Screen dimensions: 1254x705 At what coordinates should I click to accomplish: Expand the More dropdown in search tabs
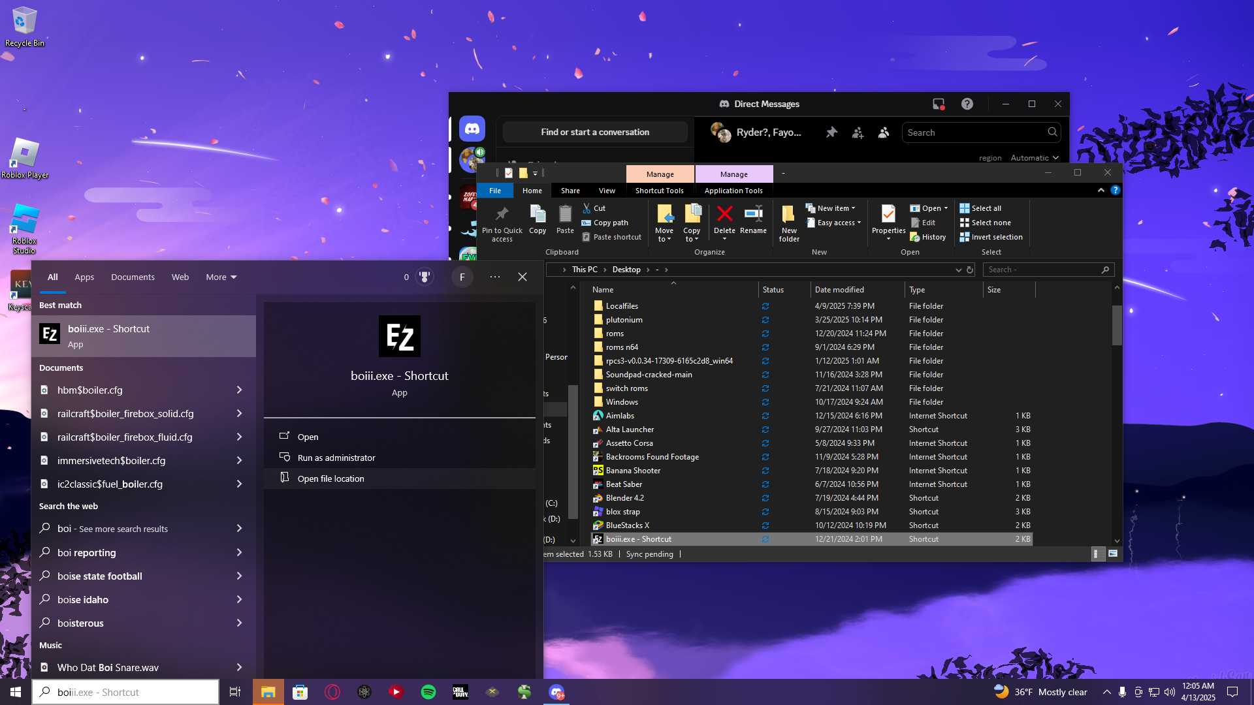click(x=221, y=277)
